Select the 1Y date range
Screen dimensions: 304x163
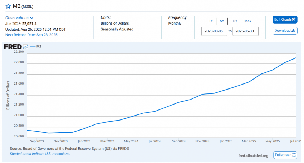[211, 21]
